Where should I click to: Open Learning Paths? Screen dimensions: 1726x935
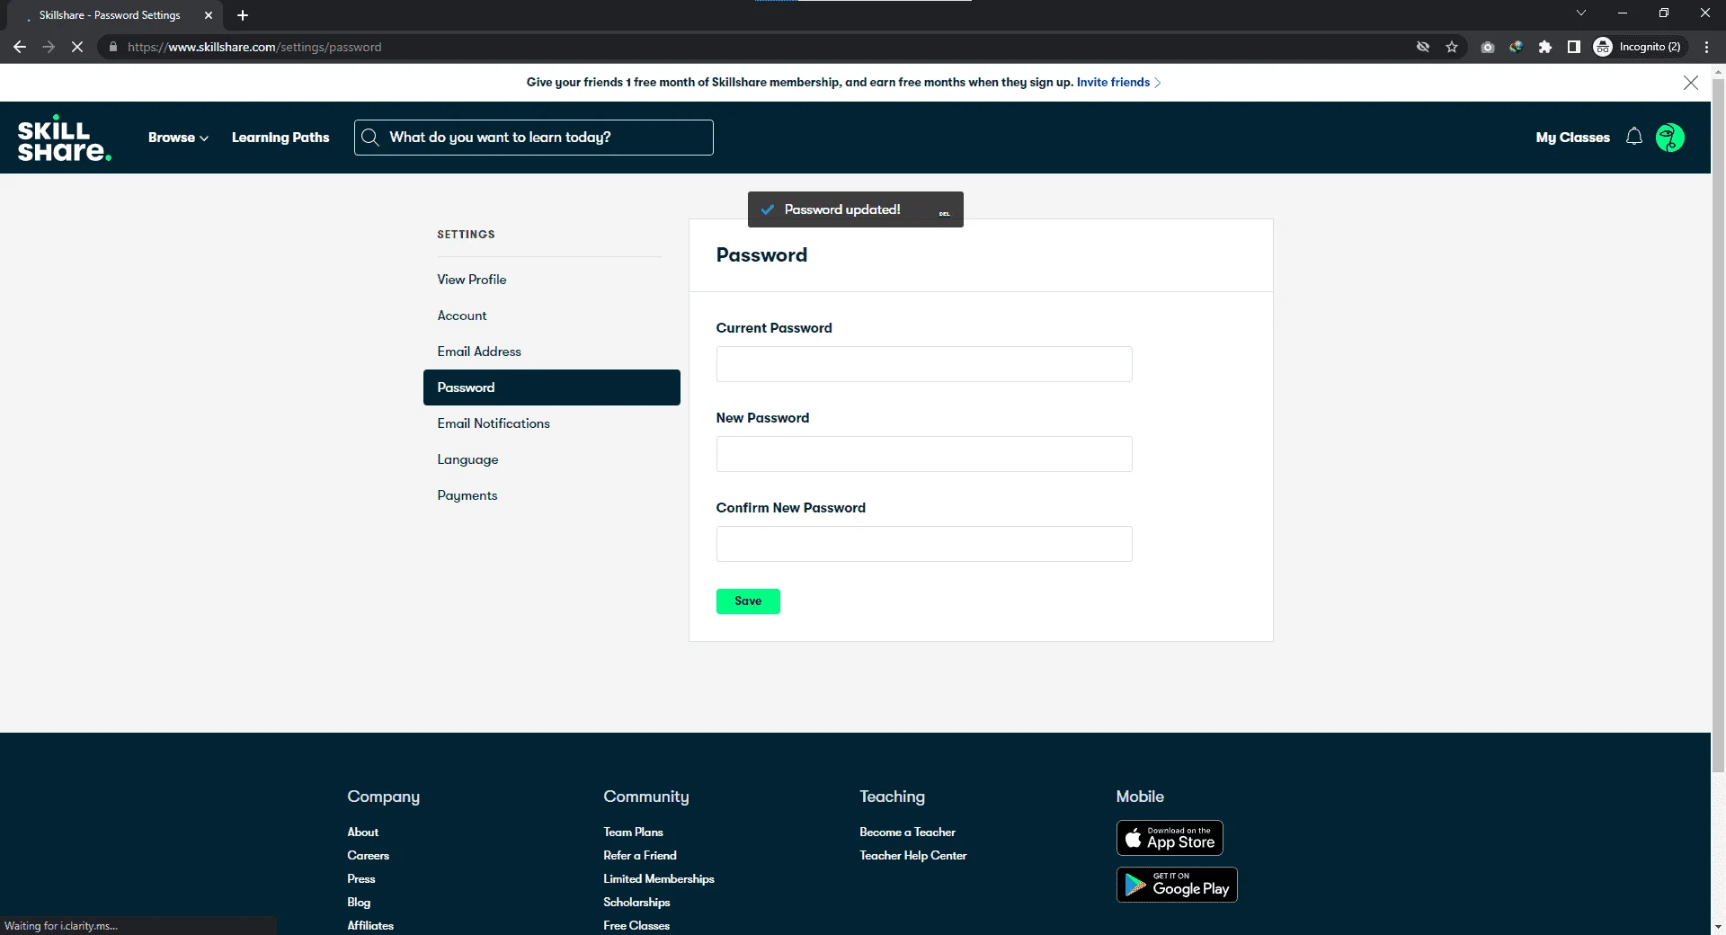click(280, 138)
